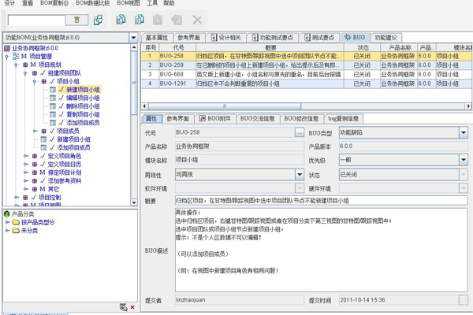Open the 再现性 dropdown
The height and width of the screenshot is (315, 473).
[x=300, y=175]
